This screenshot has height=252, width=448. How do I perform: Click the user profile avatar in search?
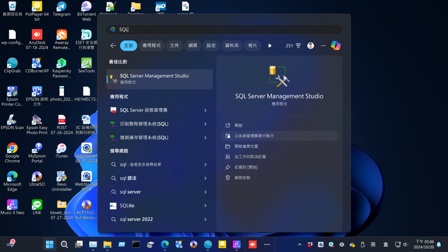coord(311,45)
